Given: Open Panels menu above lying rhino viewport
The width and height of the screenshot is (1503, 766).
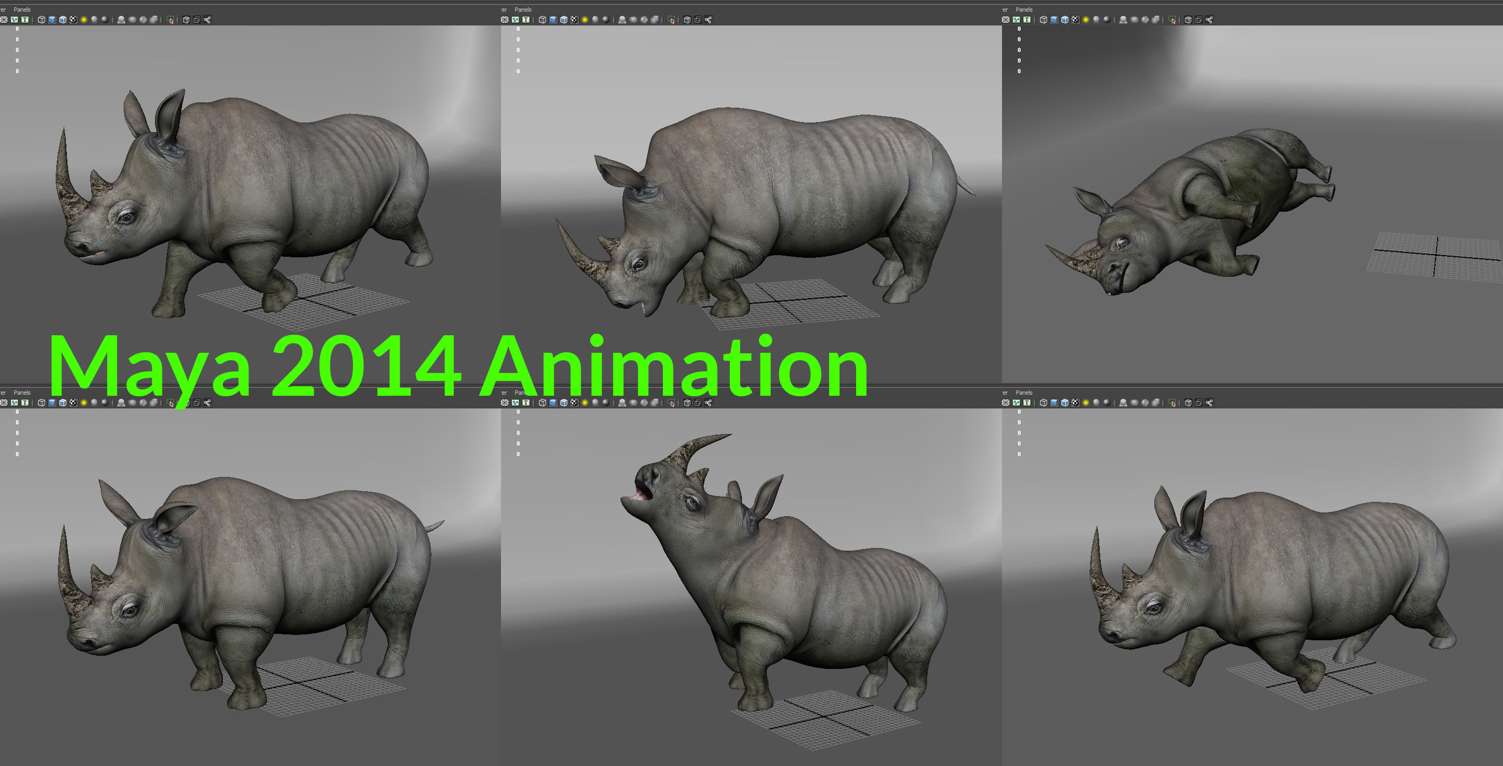Looking at the screenshot, I should (x=1024, y=10).
